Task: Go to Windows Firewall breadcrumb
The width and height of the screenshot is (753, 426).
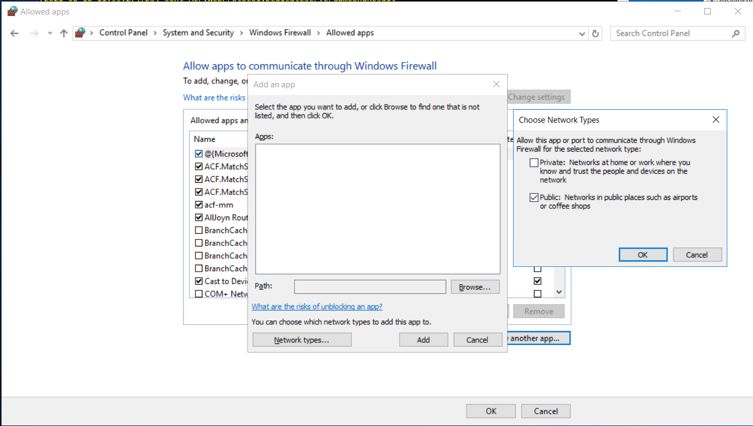Action: pos(280,33)
